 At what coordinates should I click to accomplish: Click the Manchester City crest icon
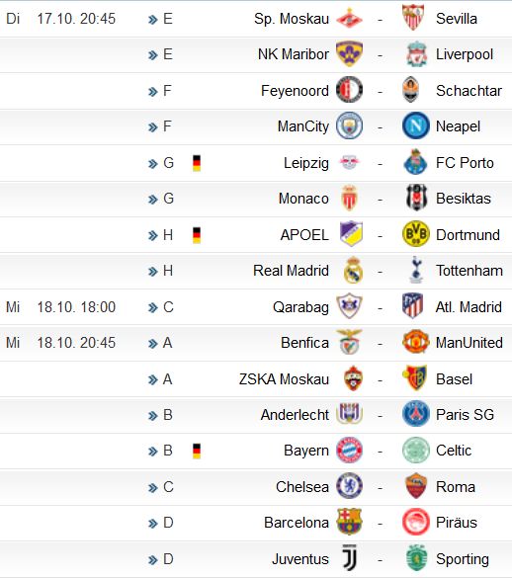(349, 126)
